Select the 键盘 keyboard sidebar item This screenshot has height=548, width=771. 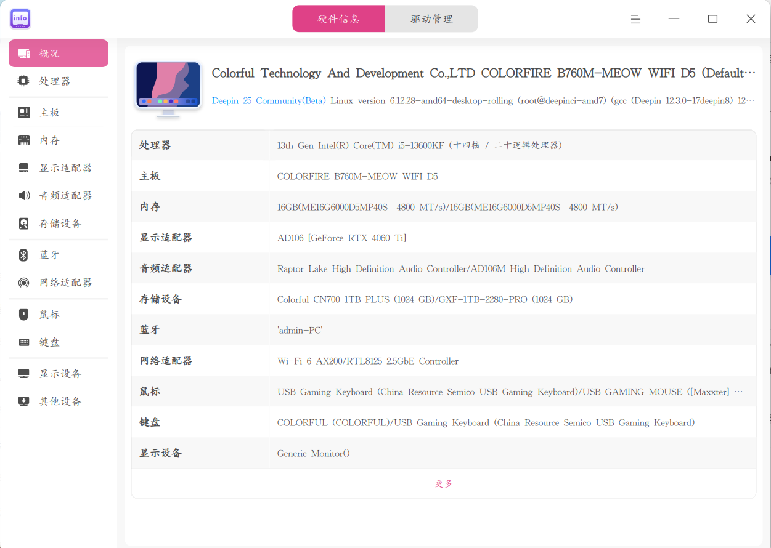click(x=59, y=342)
